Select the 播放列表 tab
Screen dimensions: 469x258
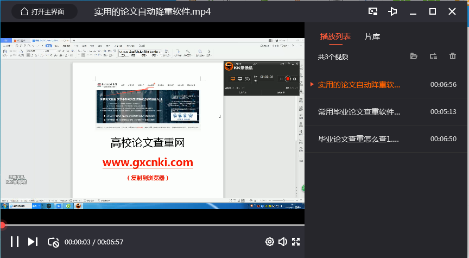[x=335, y=36]
